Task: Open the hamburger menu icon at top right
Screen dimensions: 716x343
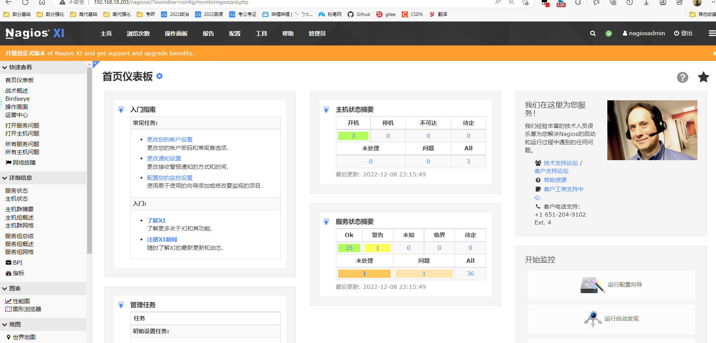Action: (712, 33)
